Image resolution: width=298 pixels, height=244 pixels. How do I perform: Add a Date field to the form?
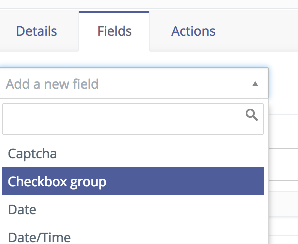(x=133, y=209)
